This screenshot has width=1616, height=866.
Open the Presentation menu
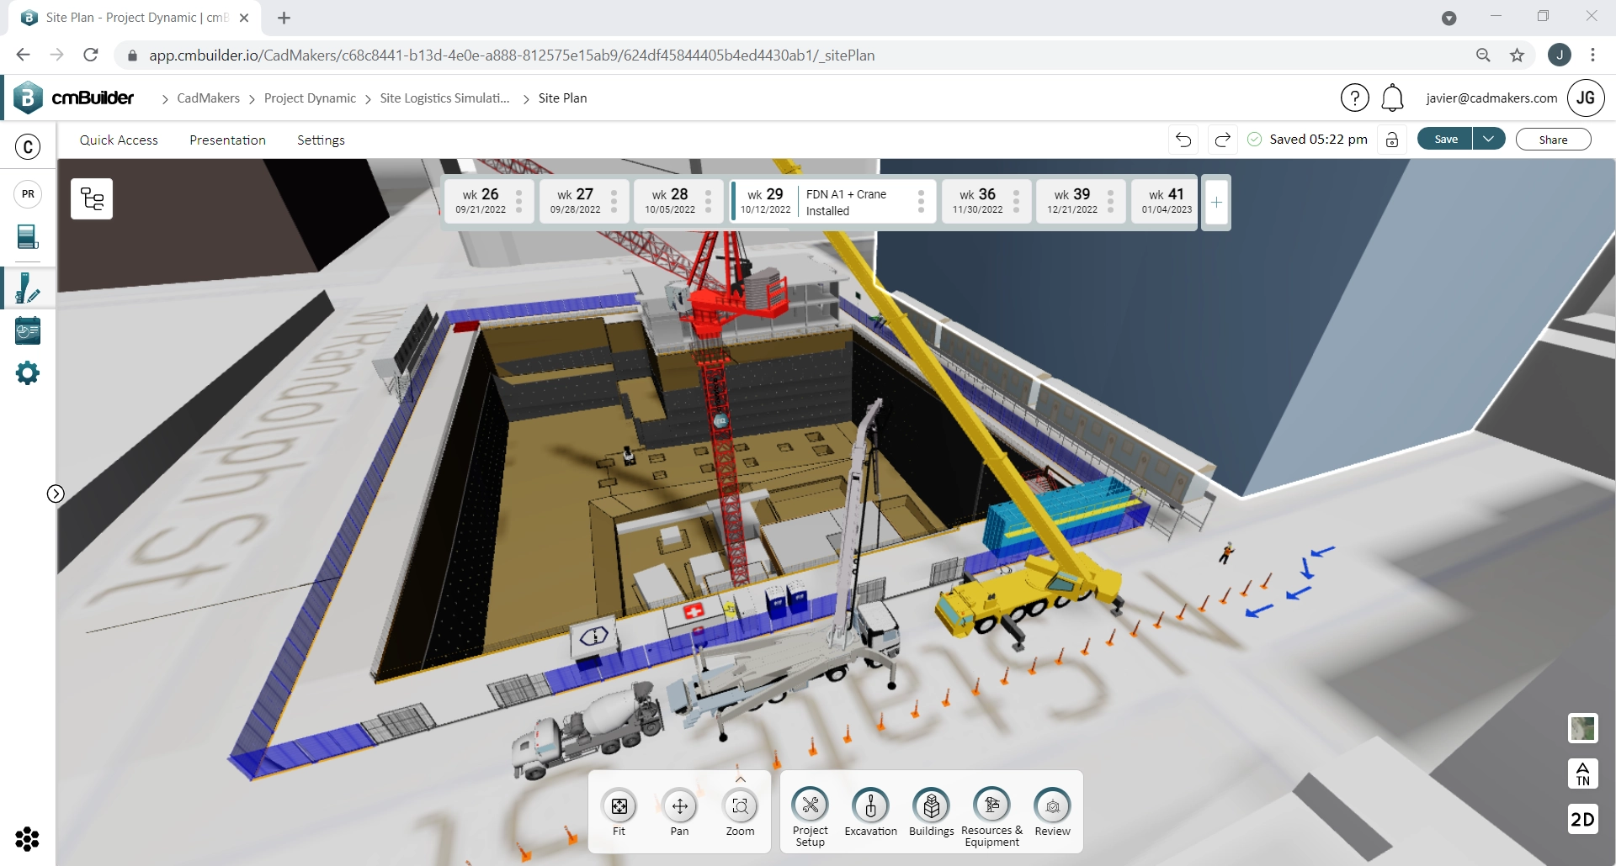(x=227, y=140)
